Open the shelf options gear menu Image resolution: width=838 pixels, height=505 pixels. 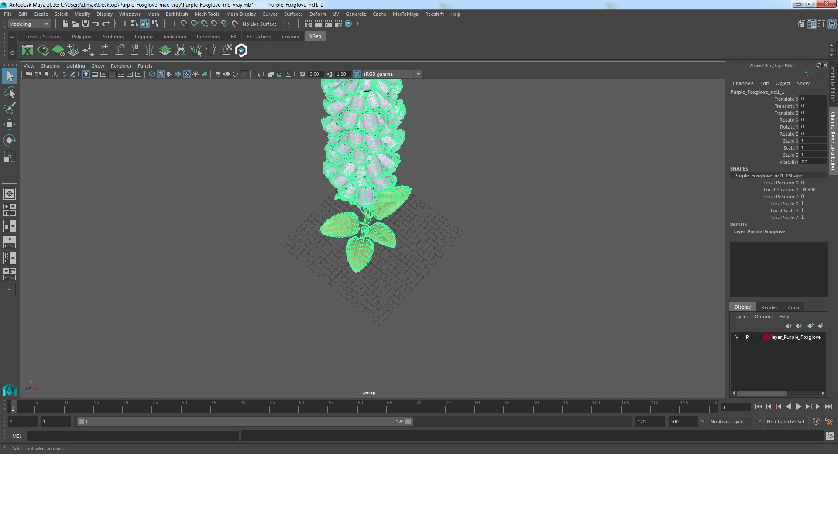click(x=12, y=53)
